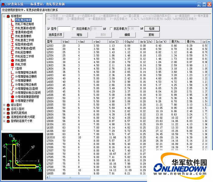
Task: Sort by the Ix(cm^4) column header
Action: [162, 42]
